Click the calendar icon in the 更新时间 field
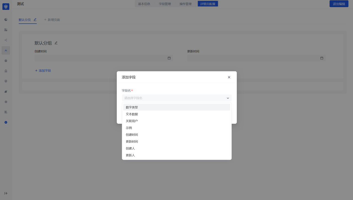 coord(322,58)
